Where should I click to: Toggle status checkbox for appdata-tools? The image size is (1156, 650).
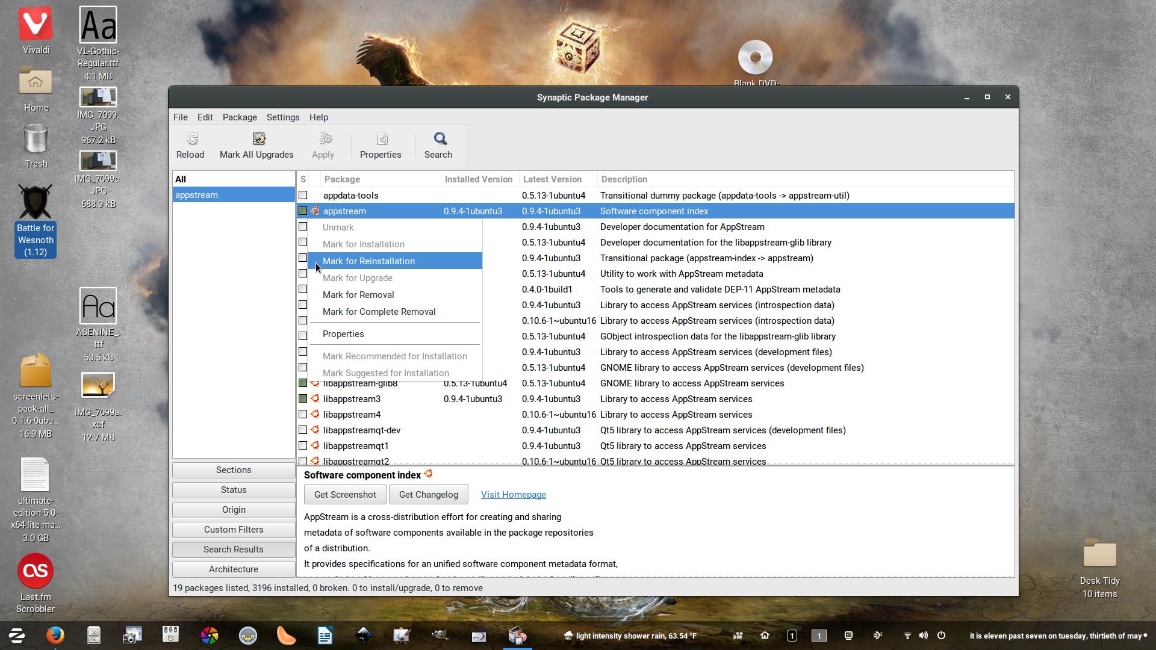click(x=303, y=196)
